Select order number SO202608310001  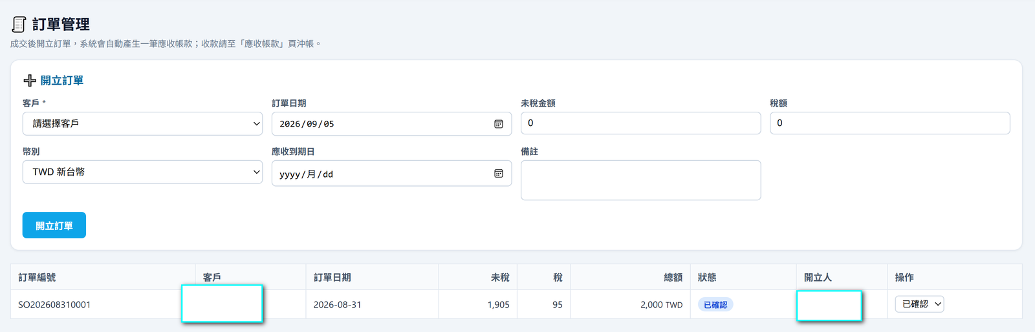[x=54, y=305]
